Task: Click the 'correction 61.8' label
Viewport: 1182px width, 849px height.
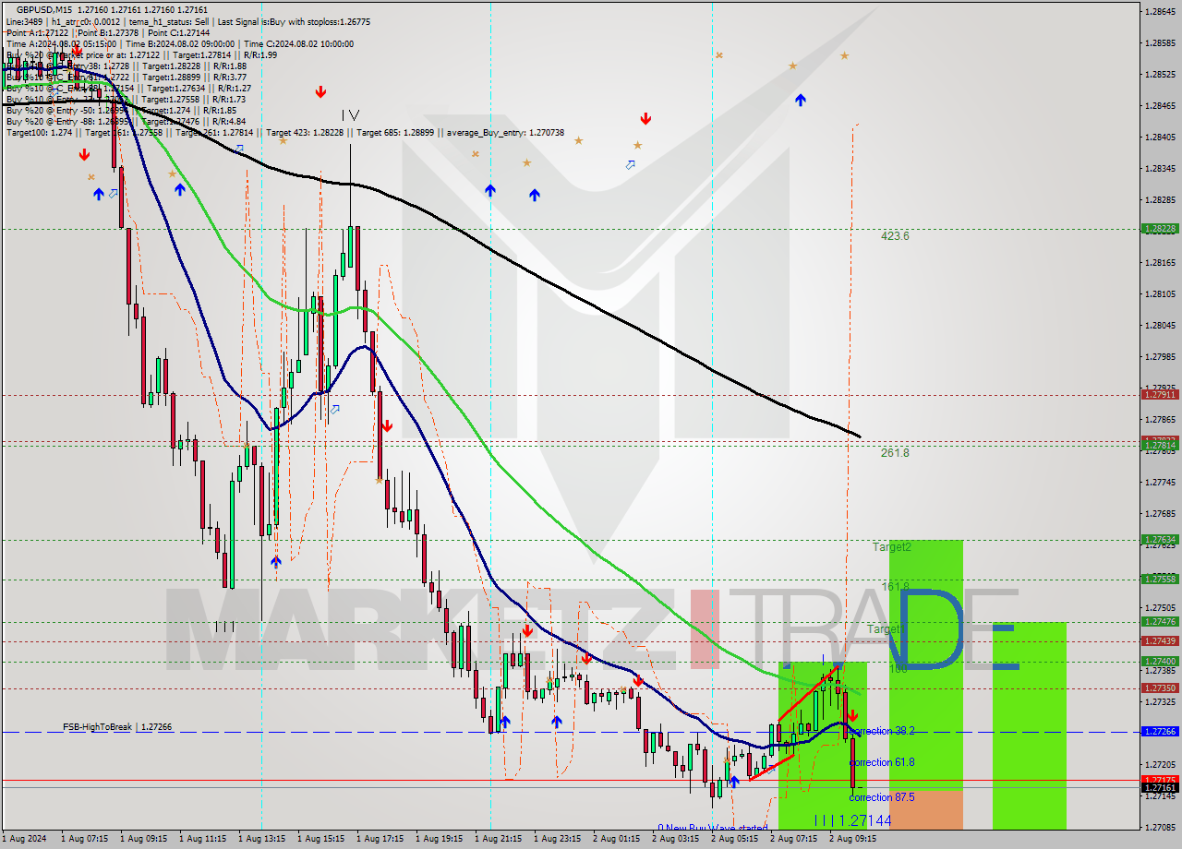Action: (x=882, y=762)
